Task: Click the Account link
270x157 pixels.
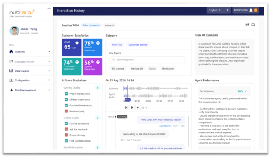Action: pyautogui.click(x=25, y=33)
